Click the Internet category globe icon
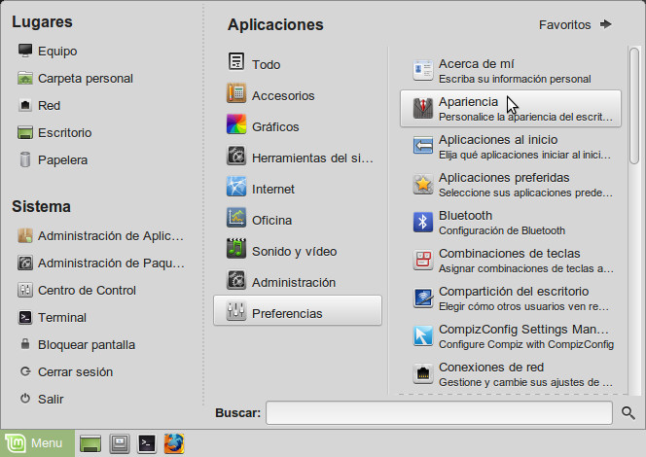The height and width of the screenshot is (457, 646). (235, 189)
